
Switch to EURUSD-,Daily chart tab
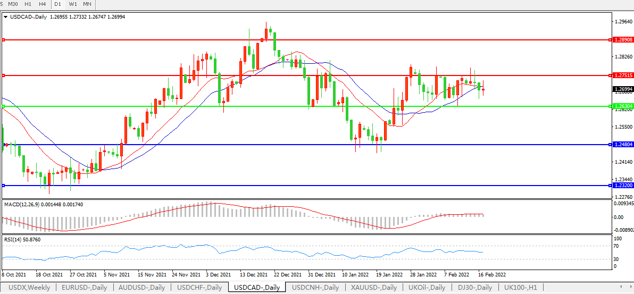point(84,288)
